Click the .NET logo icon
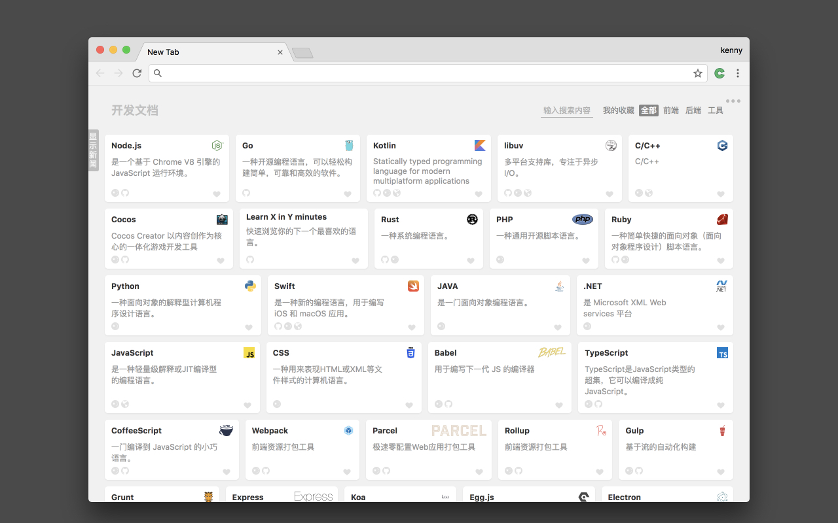The width and height of the screenshot is (838, 523). (721, 286)
